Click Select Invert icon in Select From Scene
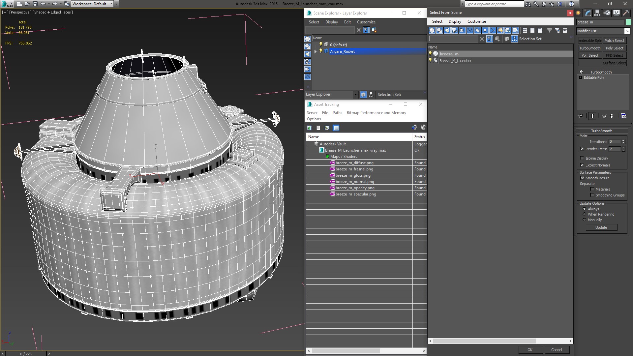Screen dimensions: 633x356 (540, 30)
